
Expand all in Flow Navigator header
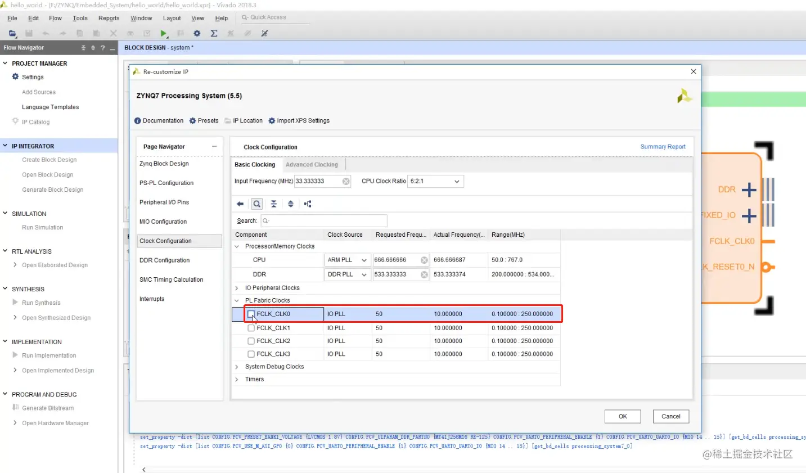click(93, 48)
